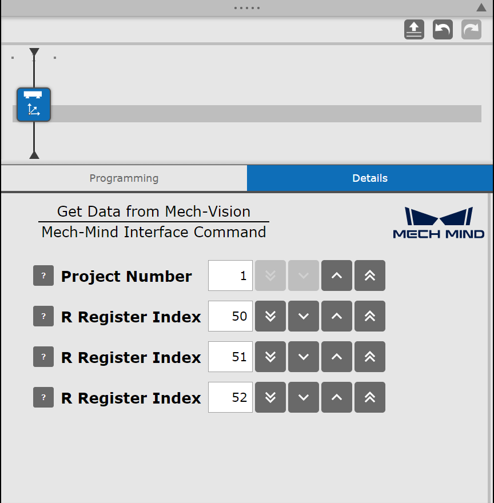Click the register index field showing 52
This screenshot has width=494, height=503.
tap(230, 397)
